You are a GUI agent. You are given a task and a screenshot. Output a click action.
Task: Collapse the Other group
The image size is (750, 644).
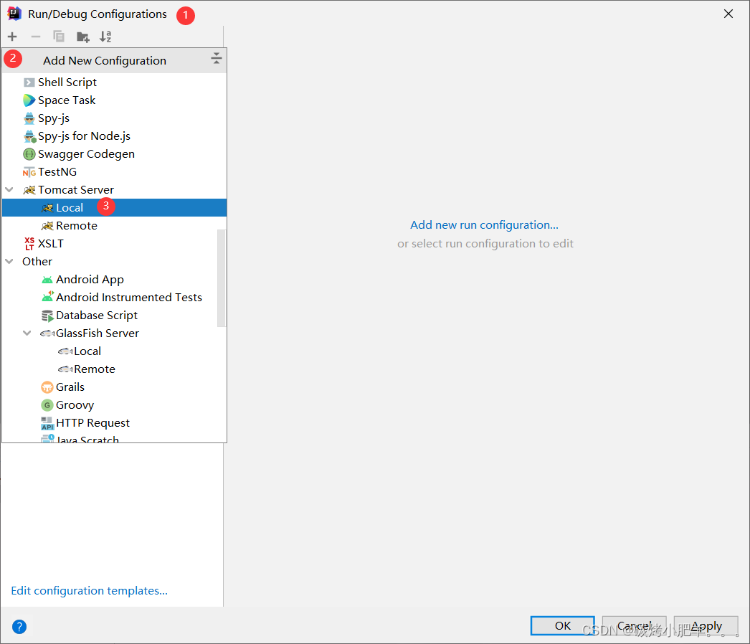point(9,261)
